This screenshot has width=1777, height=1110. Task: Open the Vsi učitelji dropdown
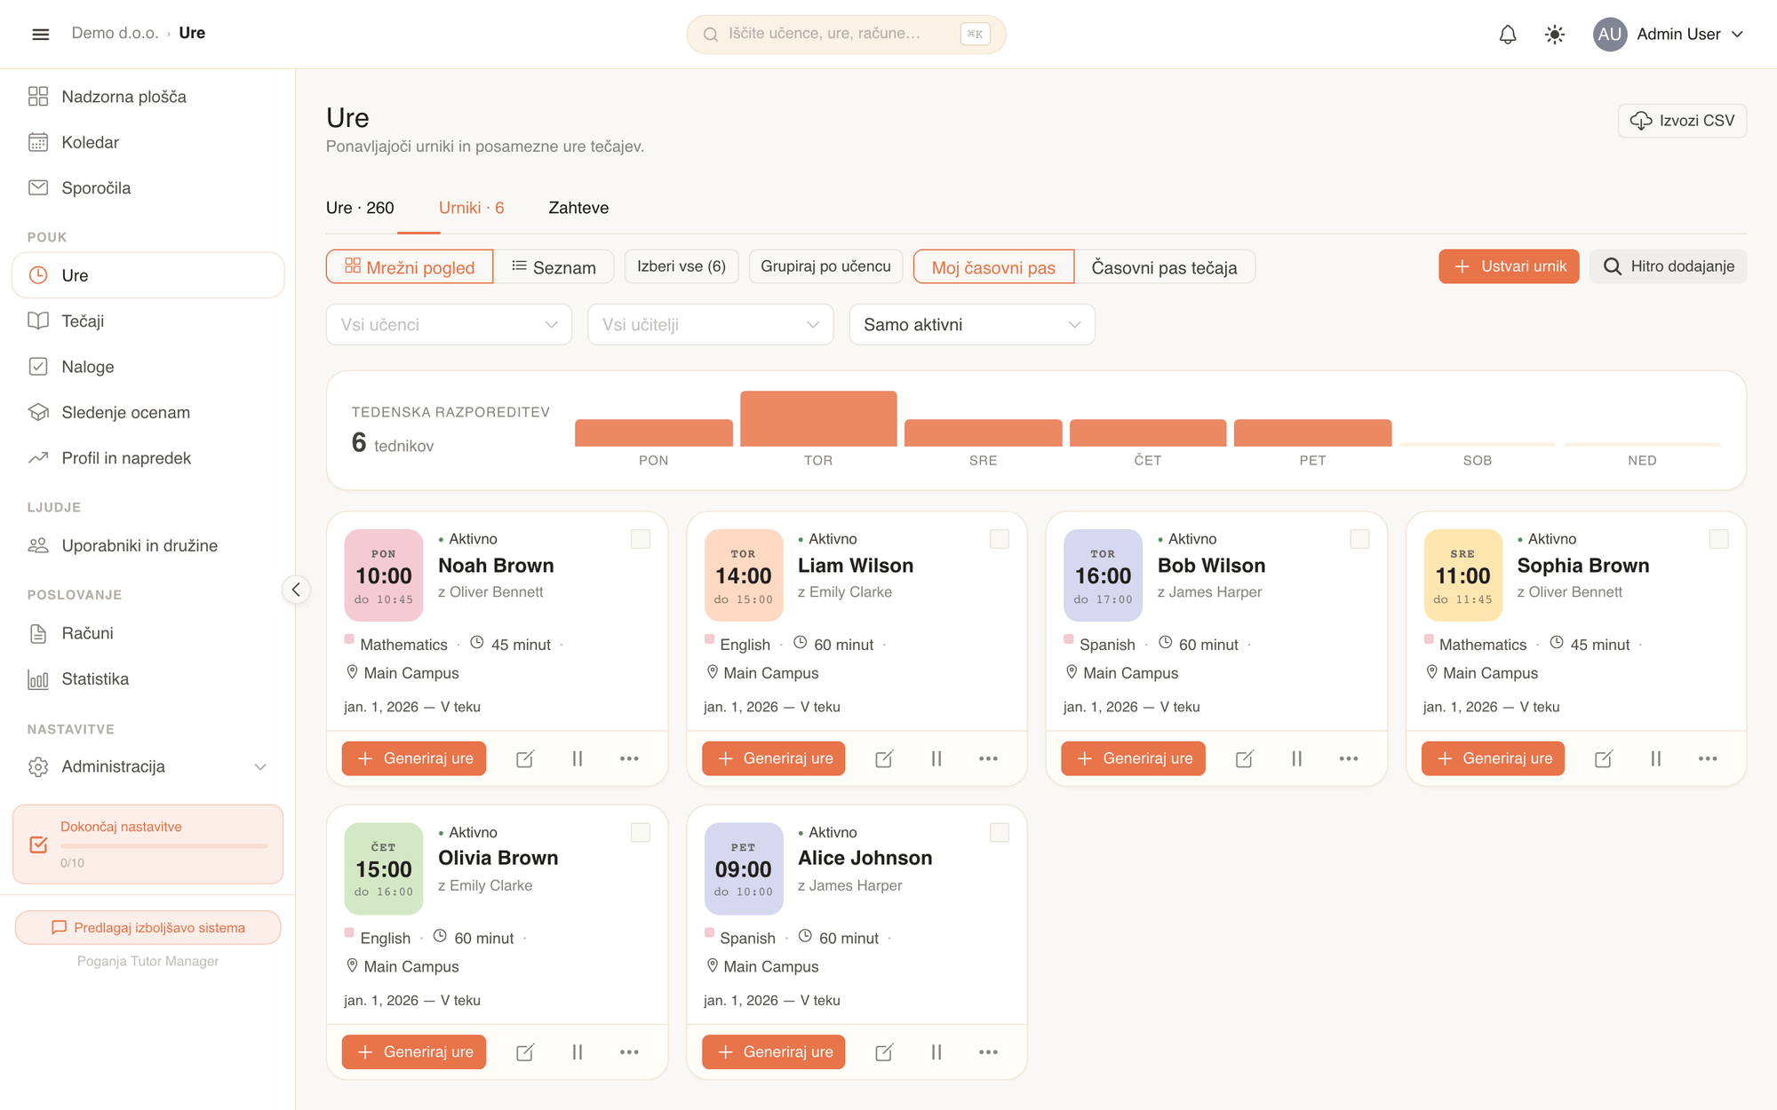click(x=710, y=325)
